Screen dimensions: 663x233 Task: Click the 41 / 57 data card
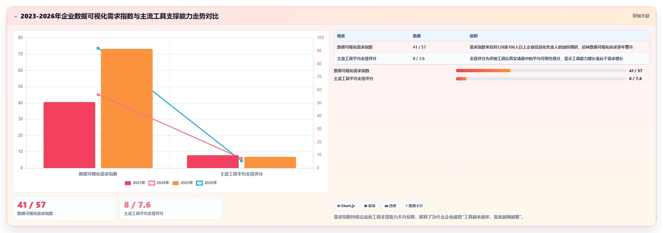64,208
